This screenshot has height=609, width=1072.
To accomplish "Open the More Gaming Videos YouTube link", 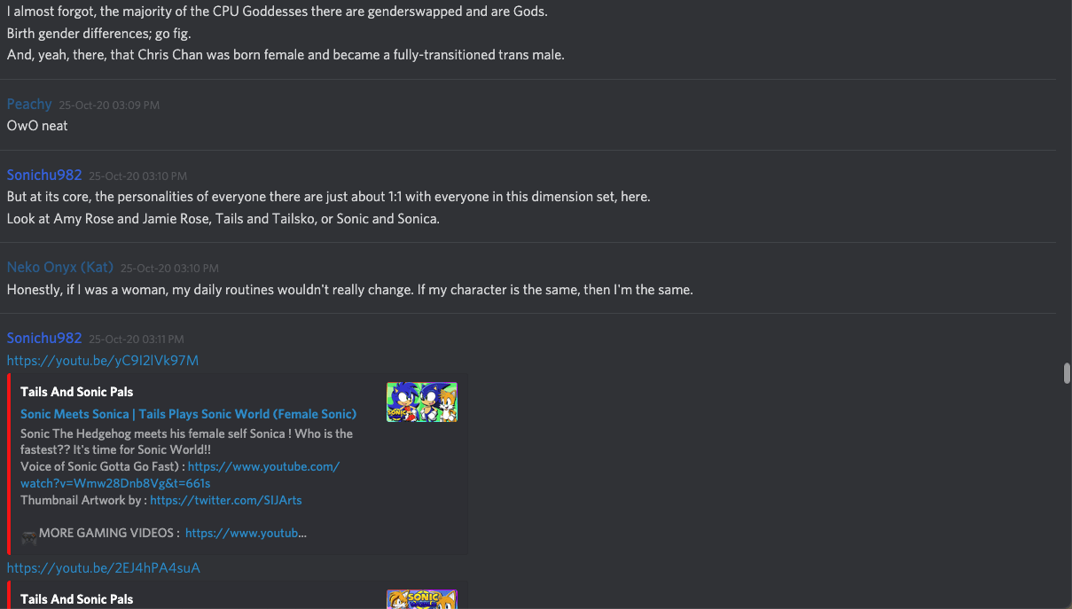I will (246, 533).
